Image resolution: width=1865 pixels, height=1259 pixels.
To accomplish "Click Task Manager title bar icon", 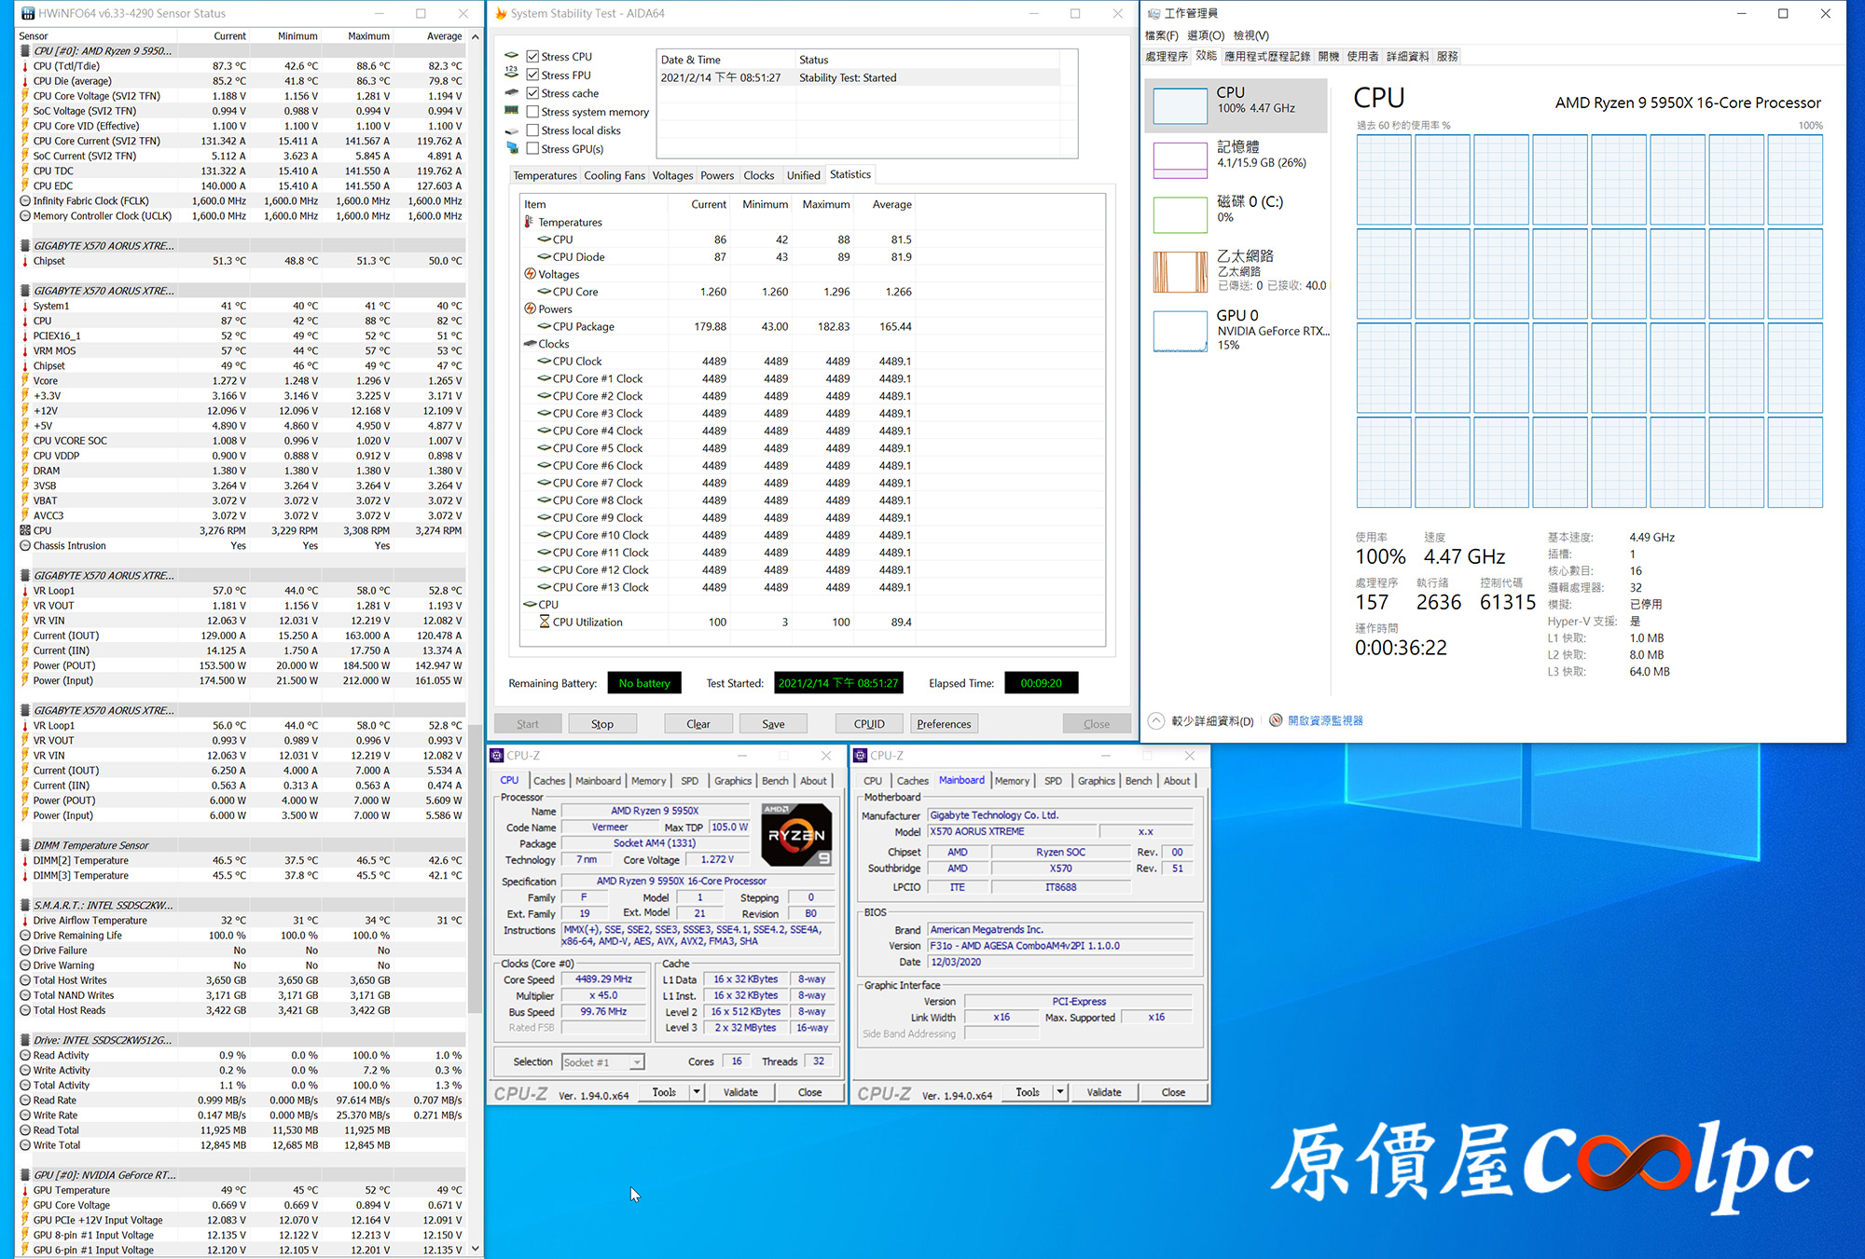I will click(1154, 13).
